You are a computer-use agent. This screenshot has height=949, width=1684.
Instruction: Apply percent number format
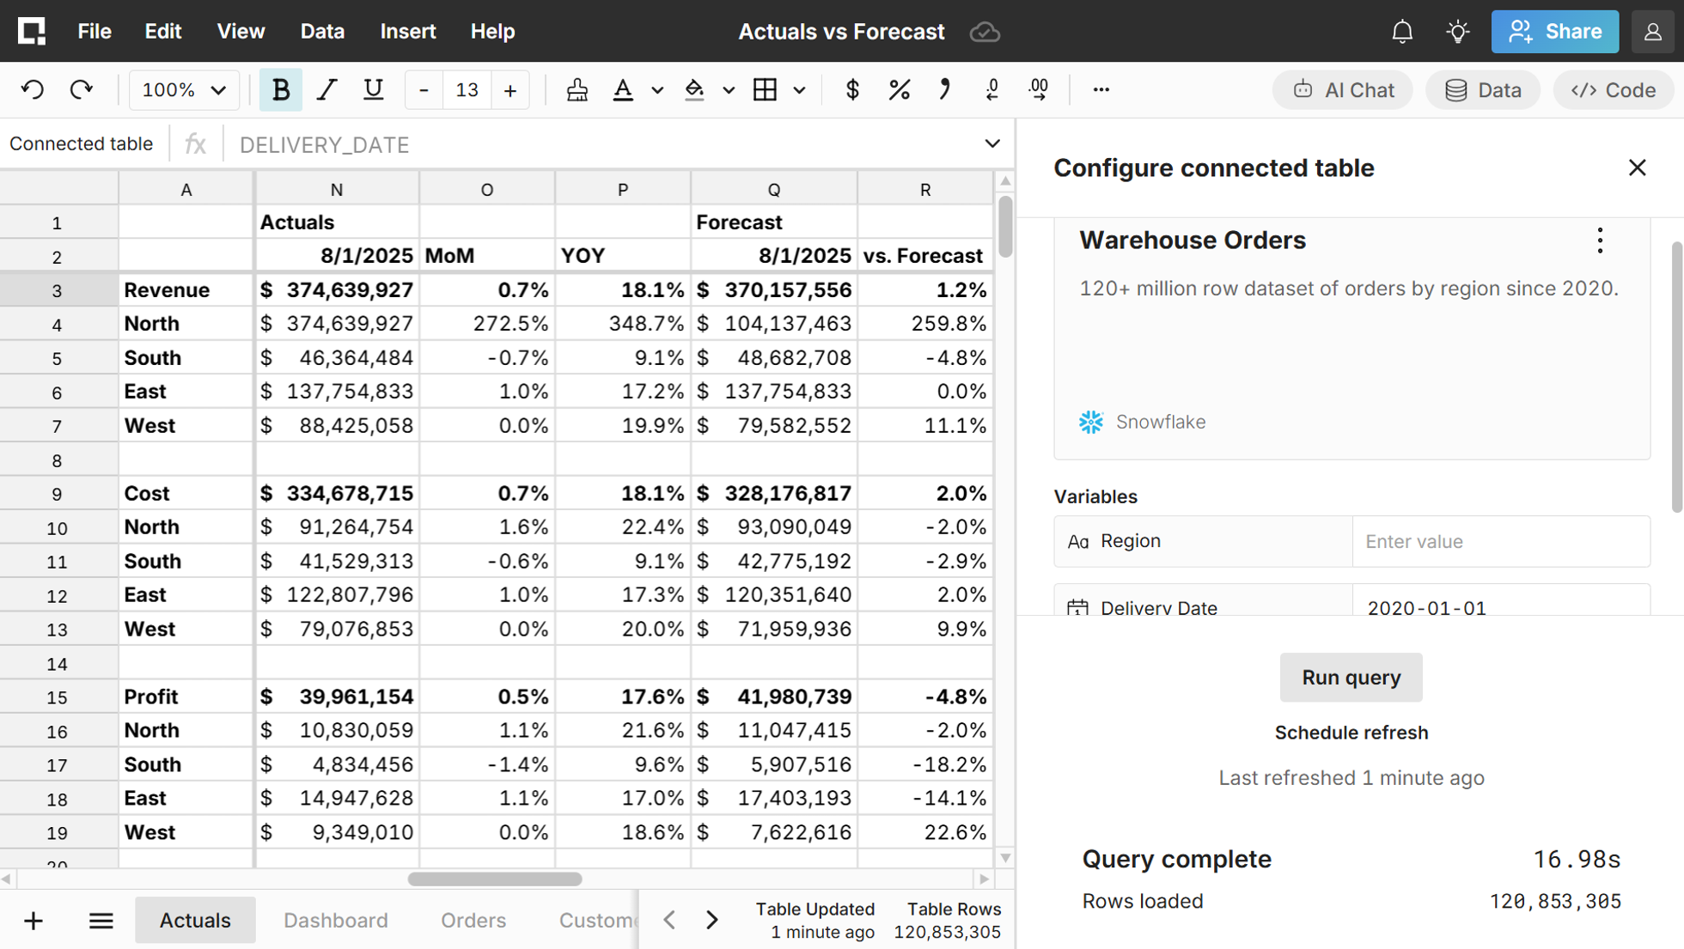(x=899, y=90)
